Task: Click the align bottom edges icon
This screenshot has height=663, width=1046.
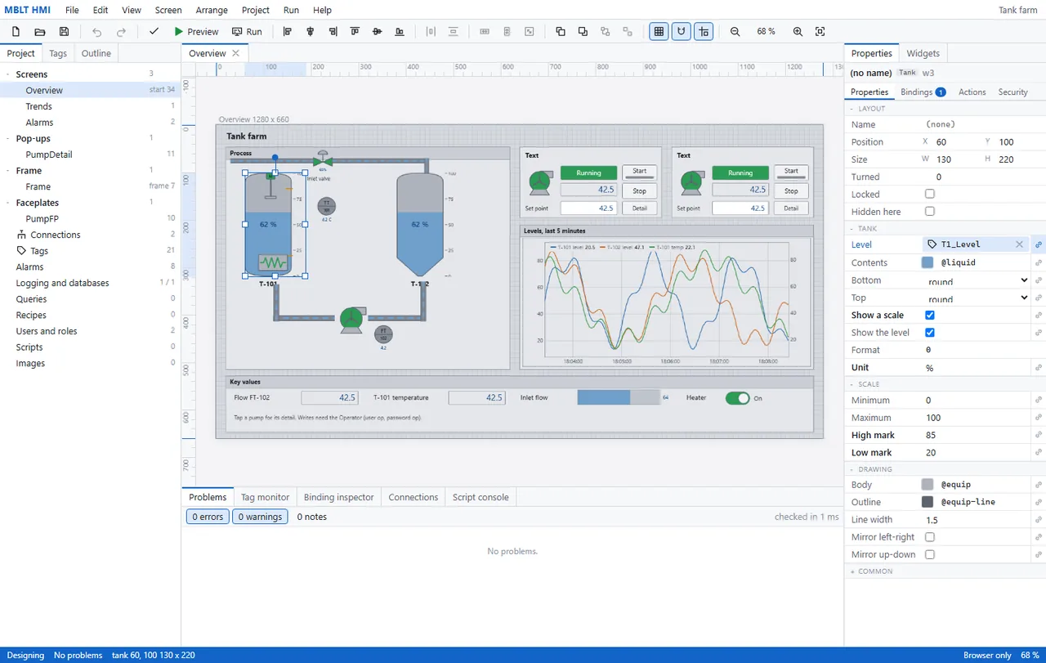Action: [x=400, y=32]
